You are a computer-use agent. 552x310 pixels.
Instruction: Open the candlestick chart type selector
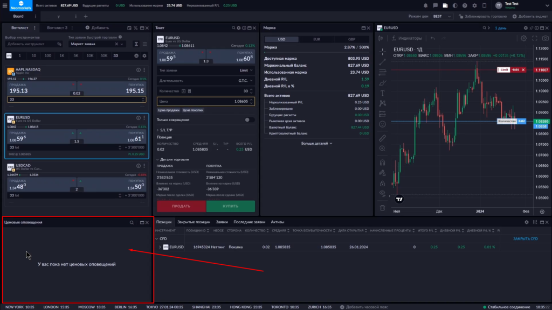tap(381, 38)
